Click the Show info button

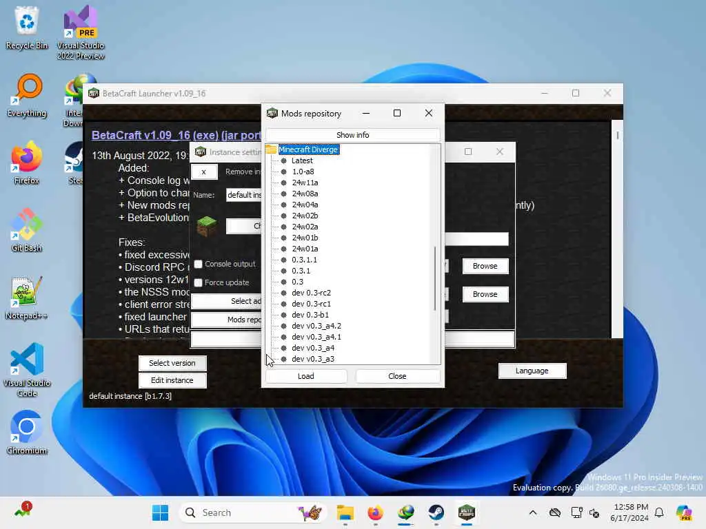point(352,135)
